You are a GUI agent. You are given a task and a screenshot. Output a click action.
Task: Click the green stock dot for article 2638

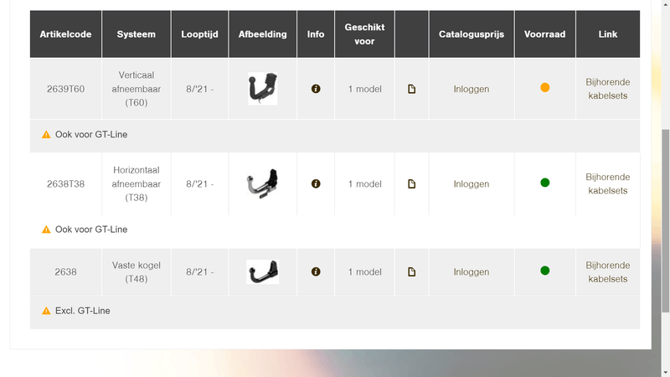(545, 271)
